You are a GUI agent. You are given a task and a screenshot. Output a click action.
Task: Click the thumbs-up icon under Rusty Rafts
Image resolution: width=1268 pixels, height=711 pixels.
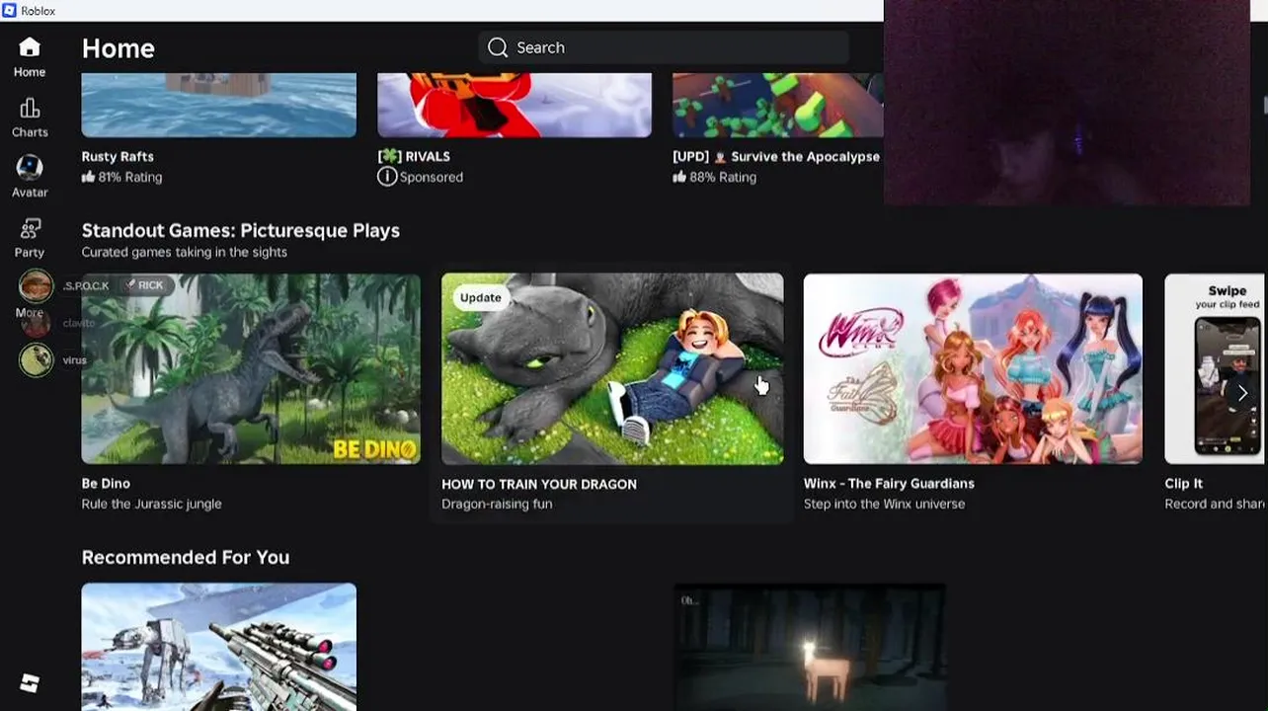(88, 177)
